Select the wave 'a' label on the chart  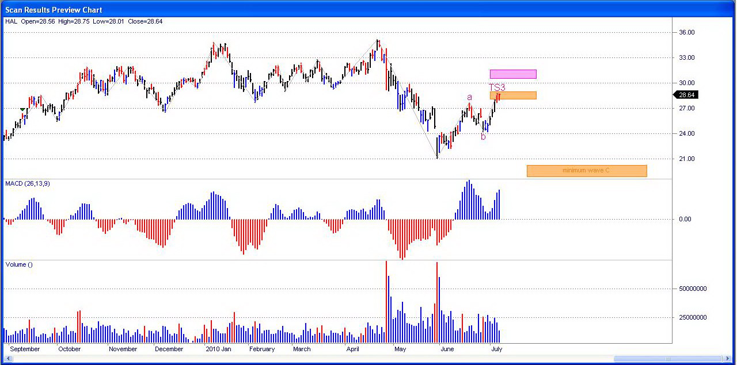point(469,98)
